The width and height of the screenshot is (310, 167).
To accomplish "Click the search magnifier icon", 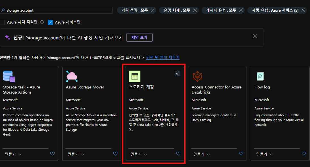I will tap(3, 10).
